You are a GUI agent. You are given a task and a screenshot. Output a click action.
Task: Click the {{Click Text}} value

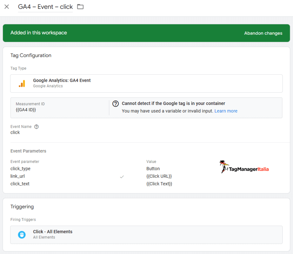pos(159,184)
